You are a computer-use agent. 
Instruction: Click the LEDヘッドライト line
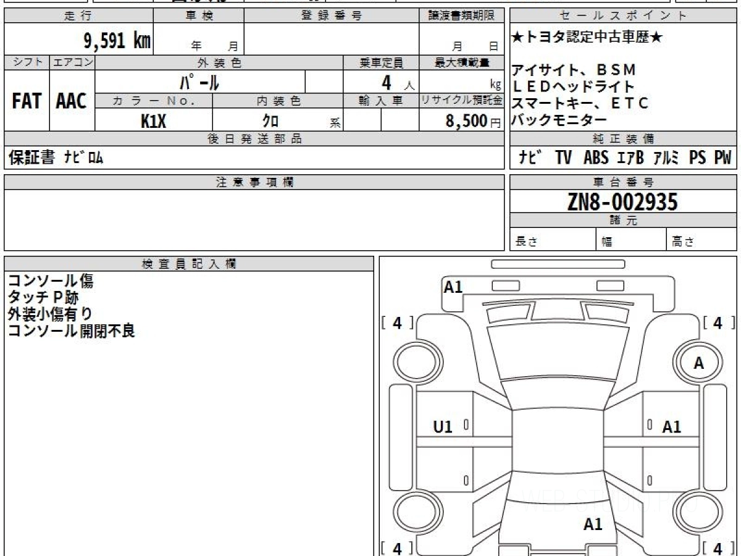574,86
